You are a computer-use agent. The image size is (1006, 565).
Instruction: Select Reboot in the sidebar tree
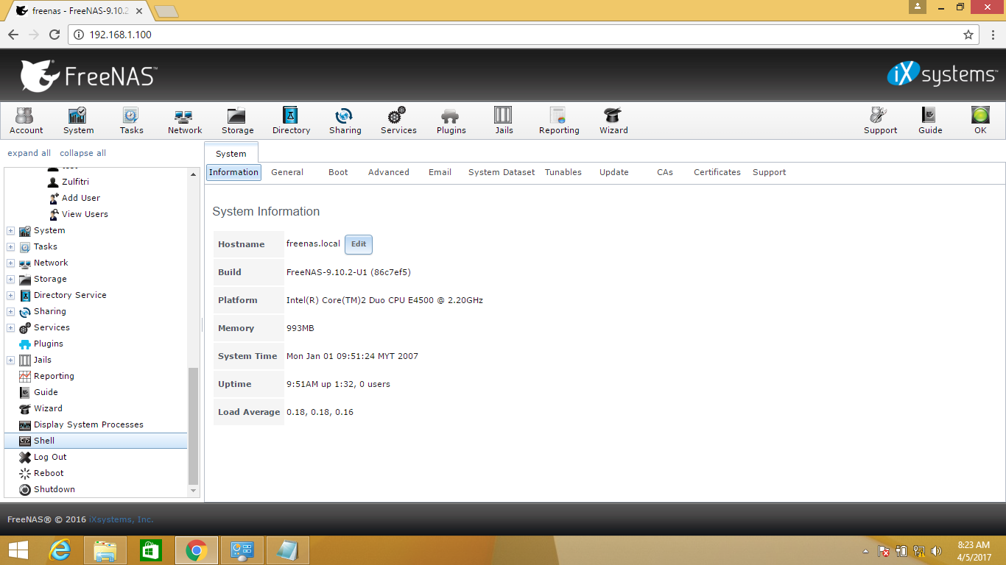[x=49, y=473]
